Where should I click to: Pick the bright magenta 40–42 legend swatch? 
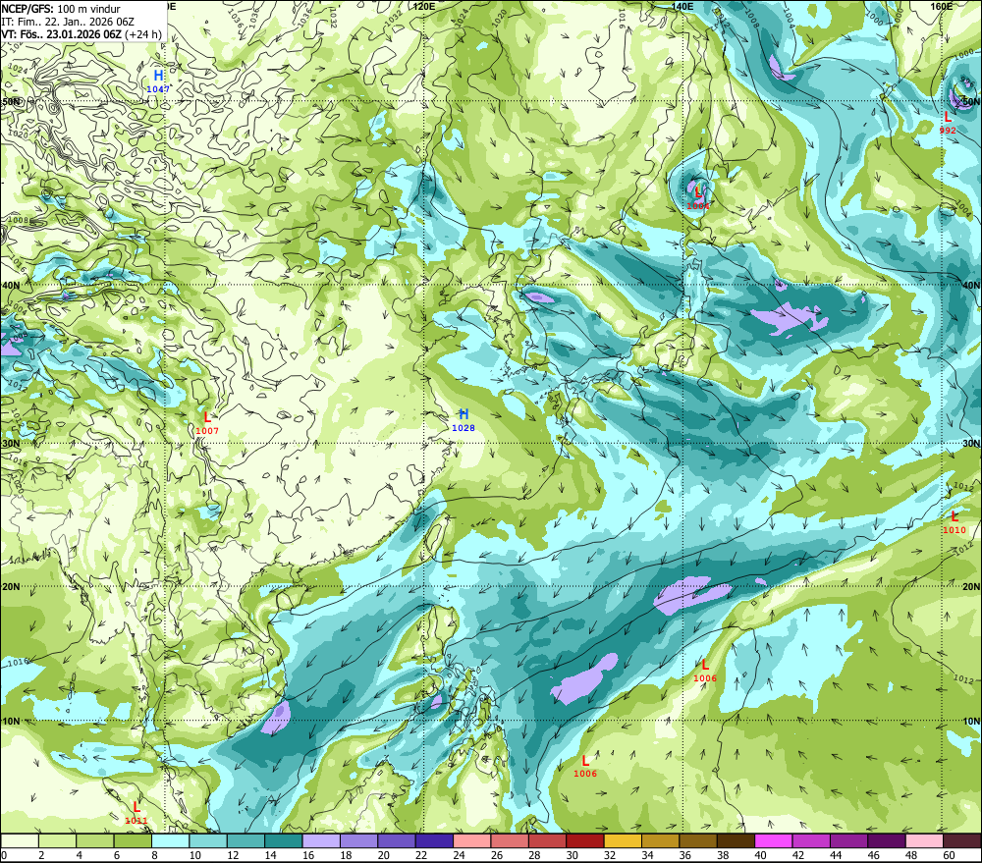(774, 840)
